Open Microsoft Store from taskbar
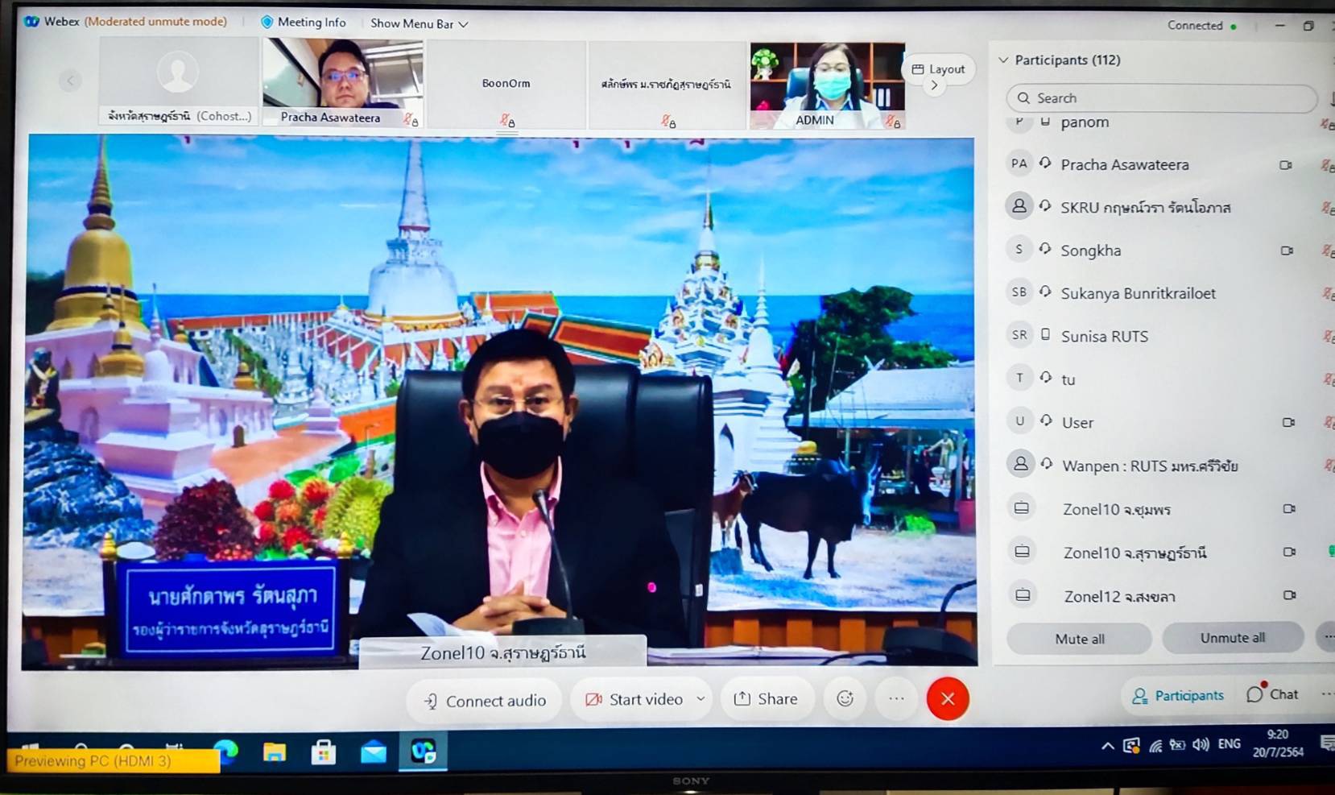 (x=324, y=752)
